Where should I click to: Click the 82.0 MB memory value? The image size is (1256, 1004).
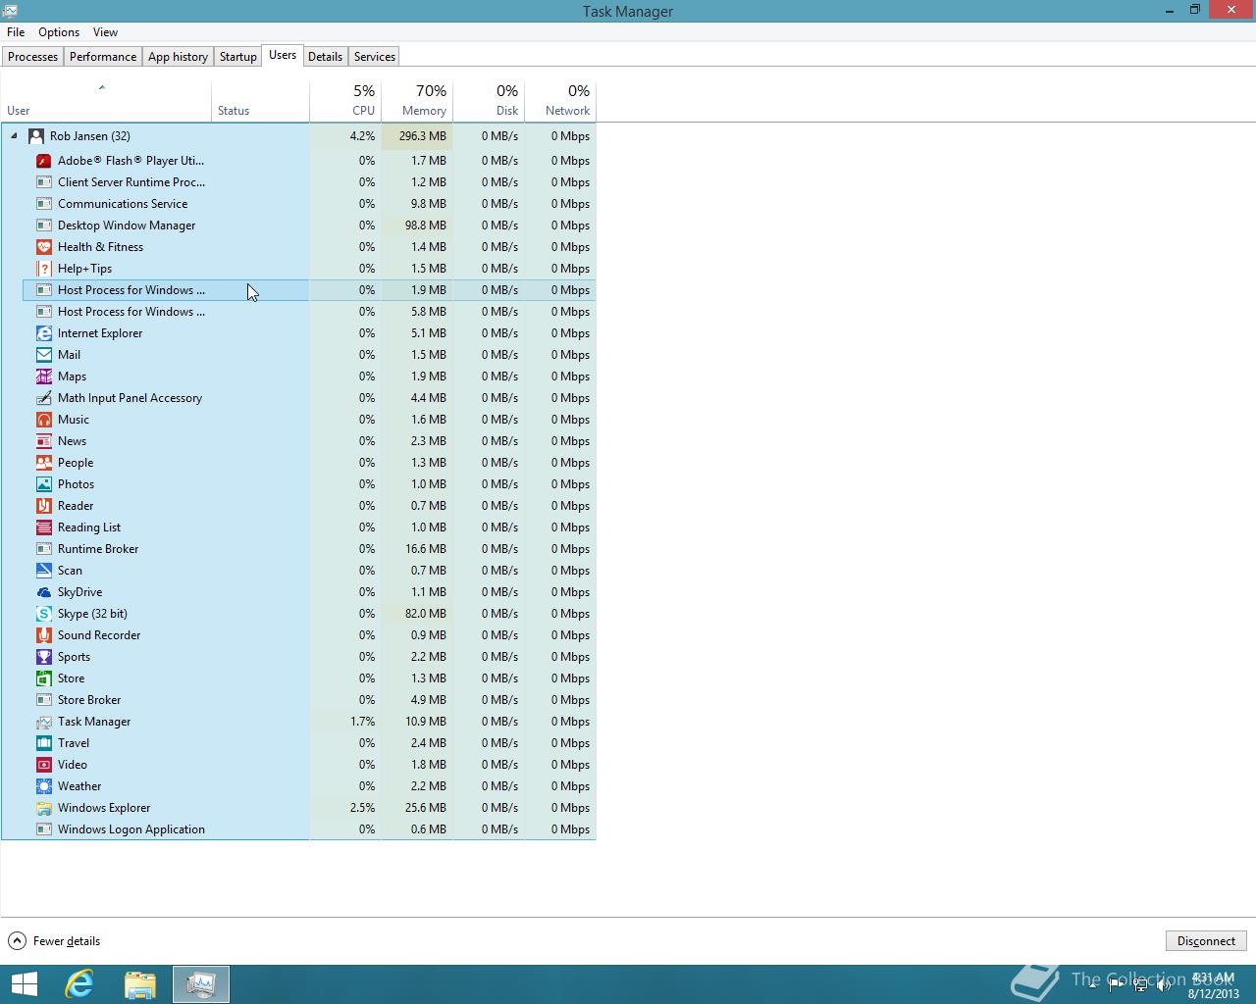[x=425, y=614]
